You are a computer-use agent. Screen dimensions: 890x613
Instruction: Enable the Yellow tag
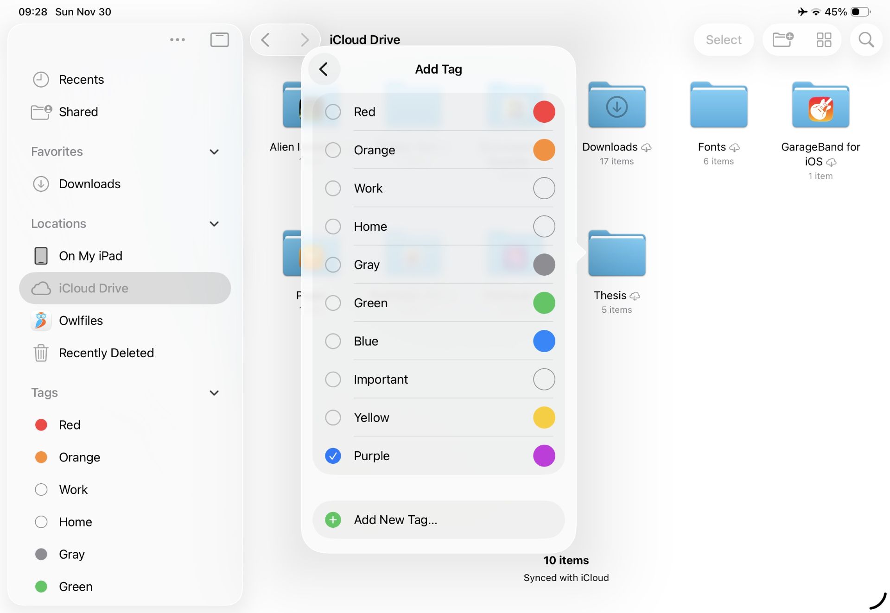coord(333,417)
